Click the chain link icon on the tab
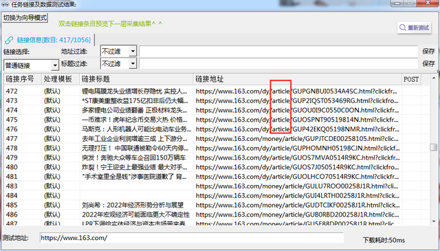This screenshot has width=440, height=251. pyautogui.click(x=9, y=40)
